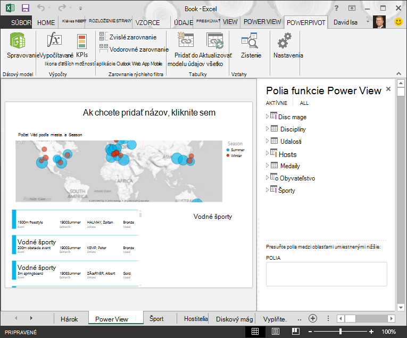This screenshot has height=338, width=407.
Task: Add a new sheet with plus button
Action: (313, 318)
